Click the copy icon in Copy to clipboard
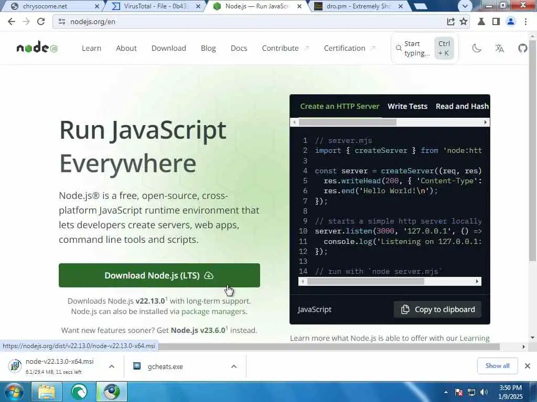The width and height of the screenshot is (537, 402). (x=405, y=309)
